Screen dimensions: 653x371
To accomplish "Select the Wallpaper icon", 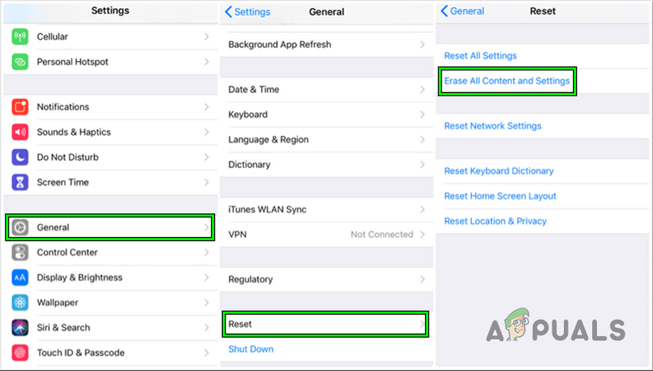I will click(20, 303).
